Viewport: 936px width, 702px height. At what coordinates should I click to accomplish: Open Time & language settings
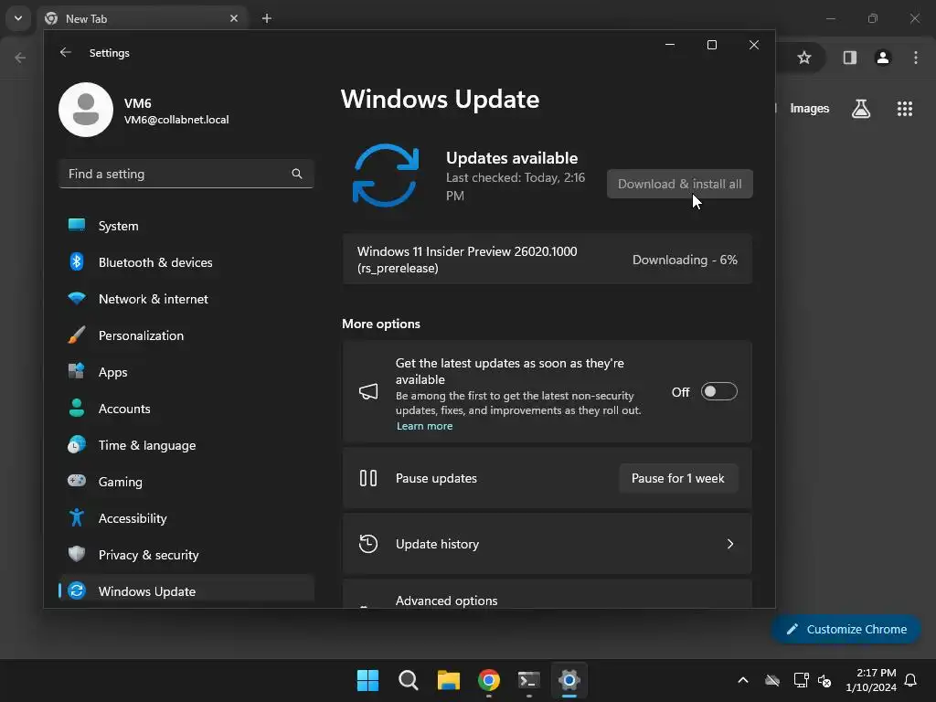coord(186,445)
